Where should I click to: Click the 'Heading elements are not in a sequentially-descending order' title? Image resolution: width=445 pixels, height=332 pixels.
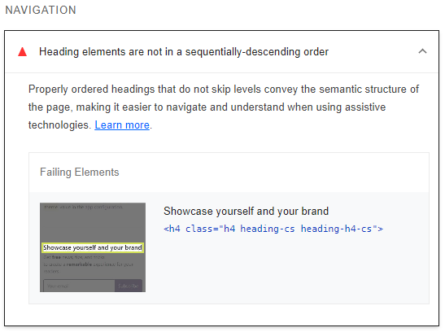pos(184,52)
